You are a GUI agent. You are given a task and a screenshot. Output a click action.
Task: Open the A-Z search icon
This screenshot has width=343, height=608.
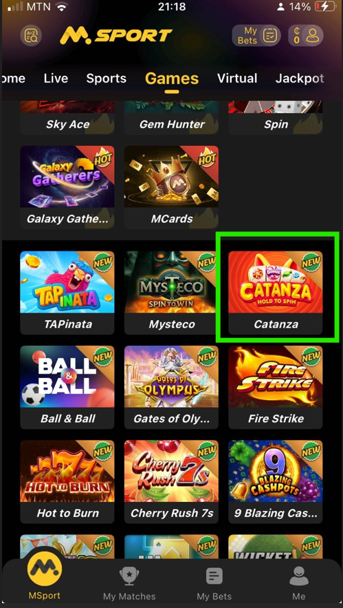pos(31,36)
